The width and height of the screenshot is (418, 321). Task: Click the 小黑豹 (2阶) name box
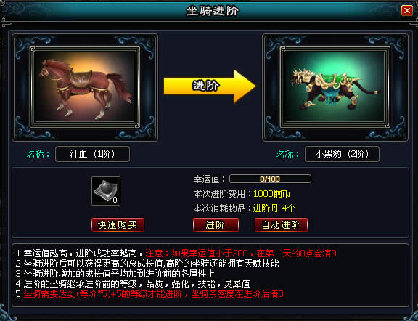pyautogui.click(x=342, y=154)
